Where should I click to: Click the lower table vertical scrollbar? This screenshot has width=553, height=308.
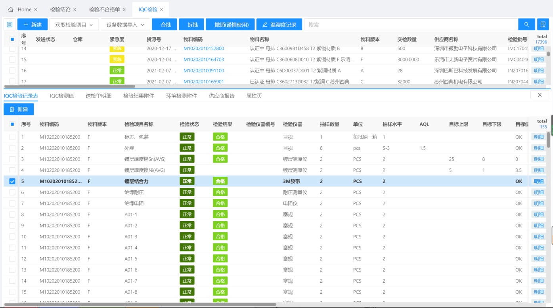point(549,140)
